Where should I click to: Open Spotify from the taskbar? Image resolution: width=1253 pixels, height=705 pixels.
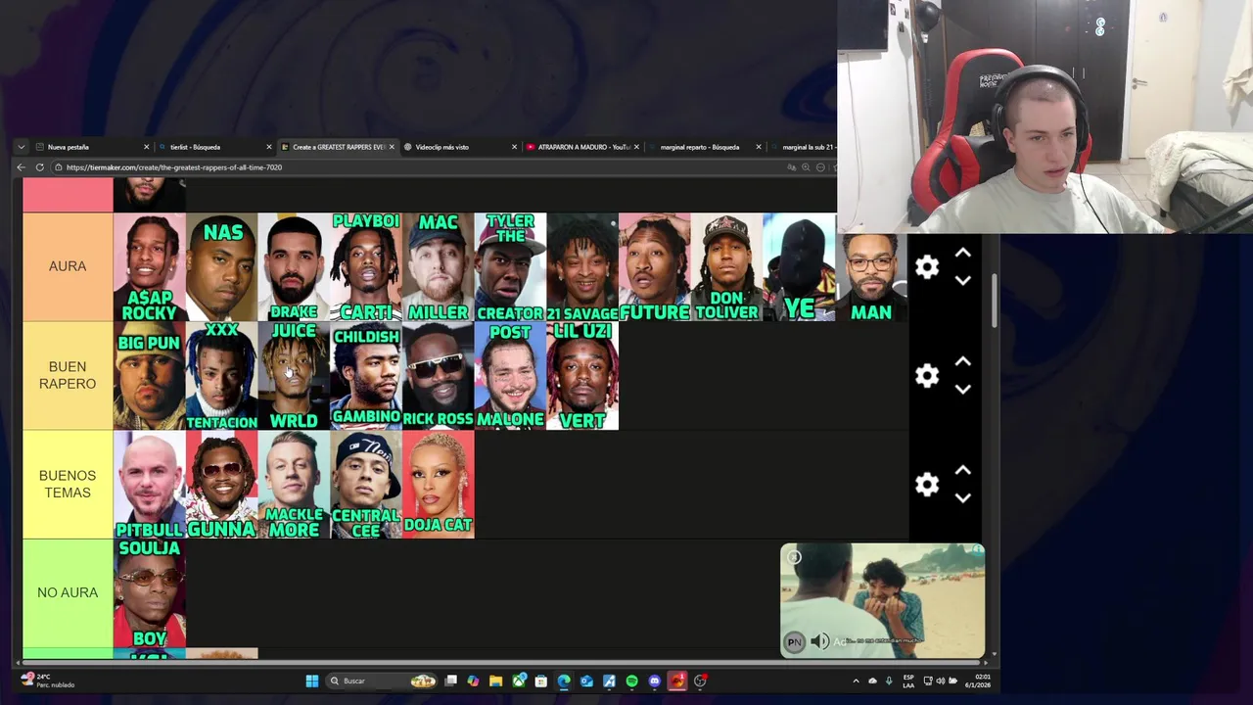point(631,681)
